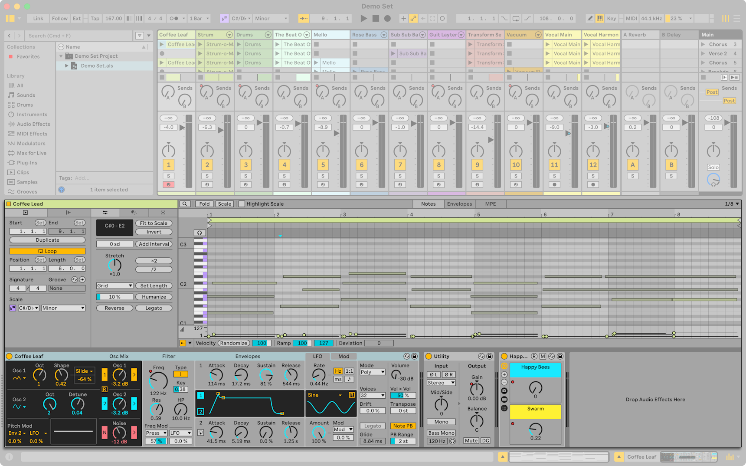Screen dimensions: 746x466
Task: Open the Grid dropdown in clip view
Action: click(114, 286)
